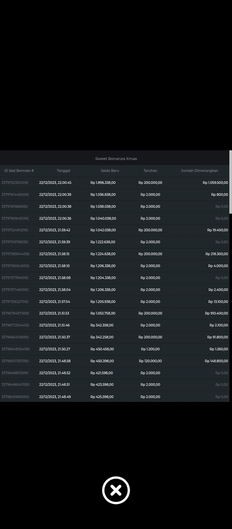Open session ID 33797609421092
232x529 pixels.
point(15,218)
